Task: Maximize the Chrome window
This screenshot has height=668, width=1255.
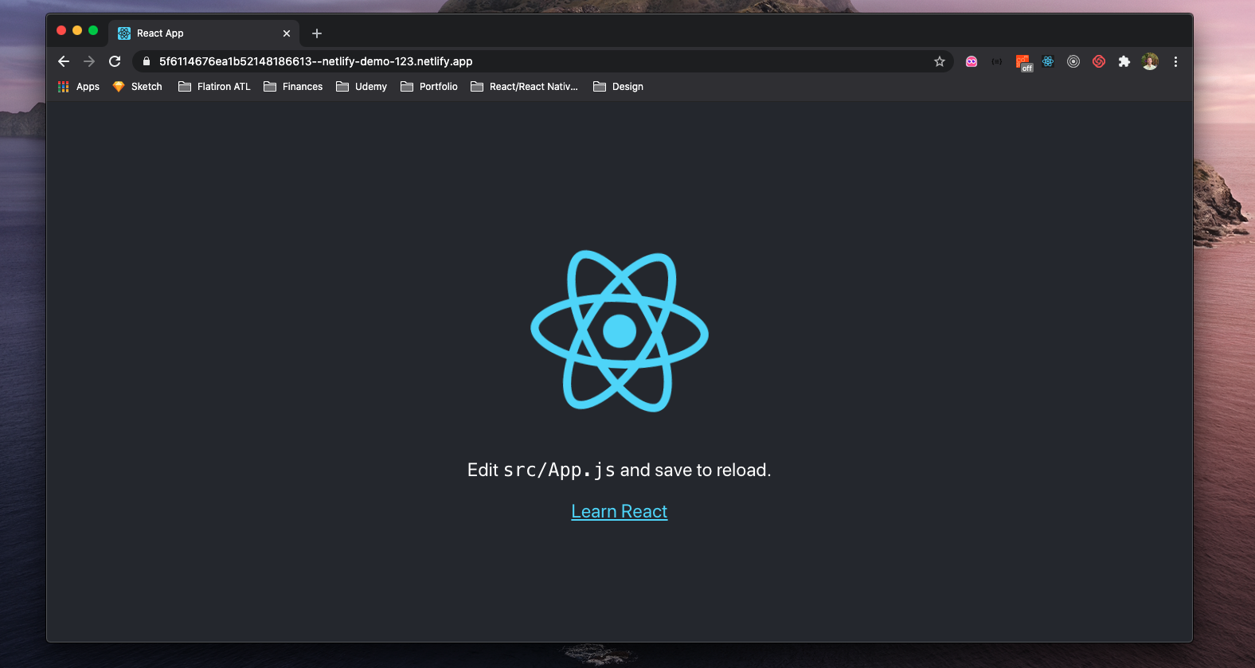Action: click(93, 30)
